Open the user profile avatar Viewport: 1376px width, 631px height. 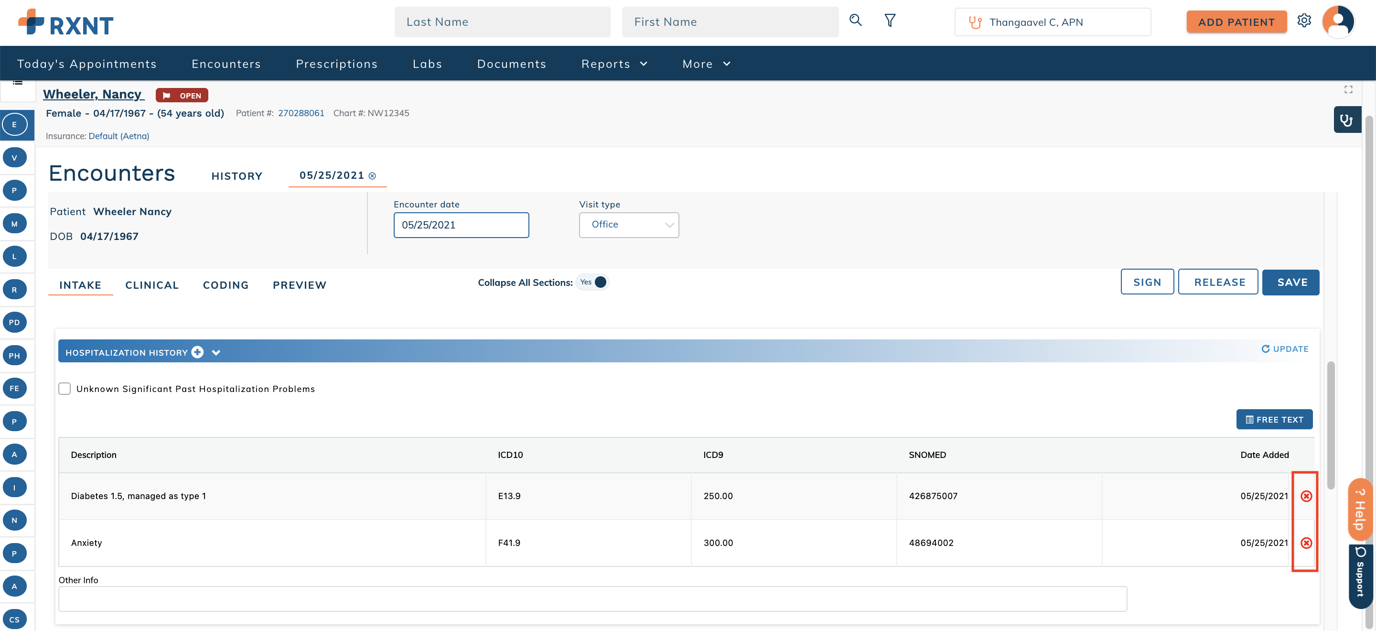point(1338,22)
